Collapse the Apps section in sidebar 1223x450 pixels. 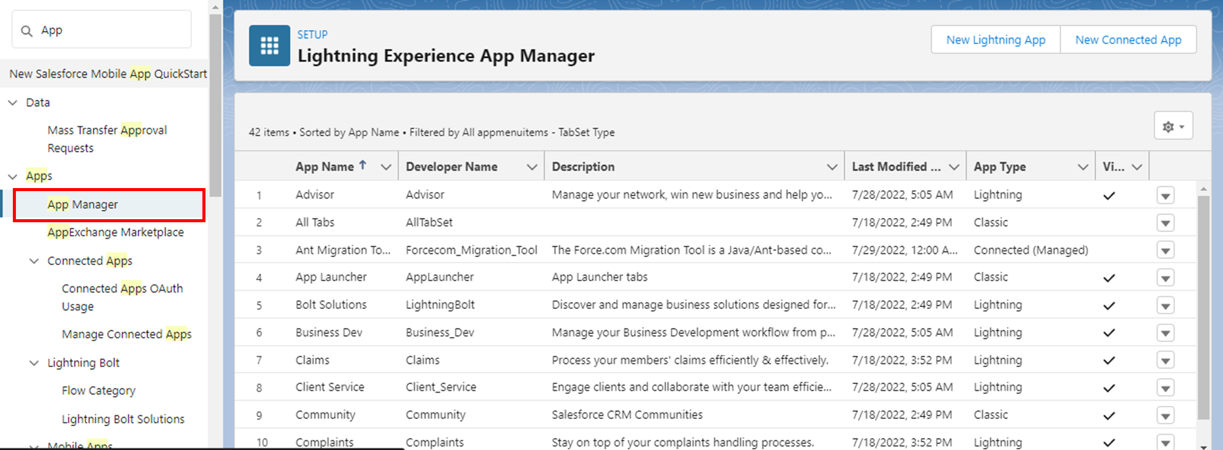(x=12, y=176)
